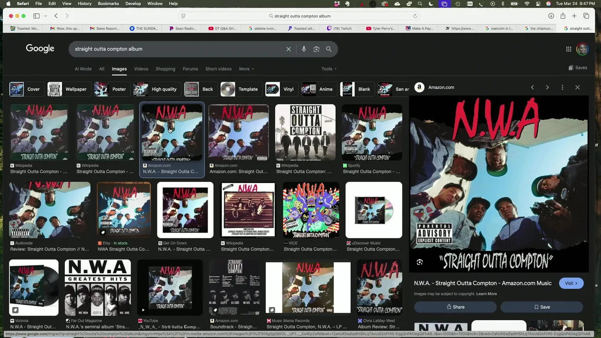Clear the Google search box text

pos(288,49)
